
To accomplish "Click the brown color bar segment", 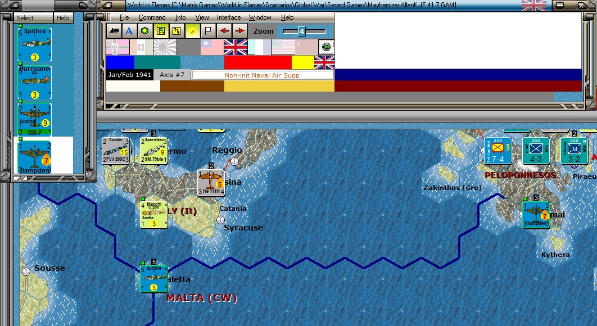I will pyautogui.click(x=192, y=86).
